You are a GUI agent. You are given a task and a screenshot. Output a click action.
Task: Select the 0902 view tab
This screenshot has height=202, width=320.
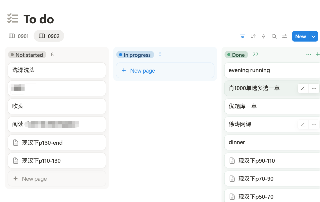click(49, 36)
